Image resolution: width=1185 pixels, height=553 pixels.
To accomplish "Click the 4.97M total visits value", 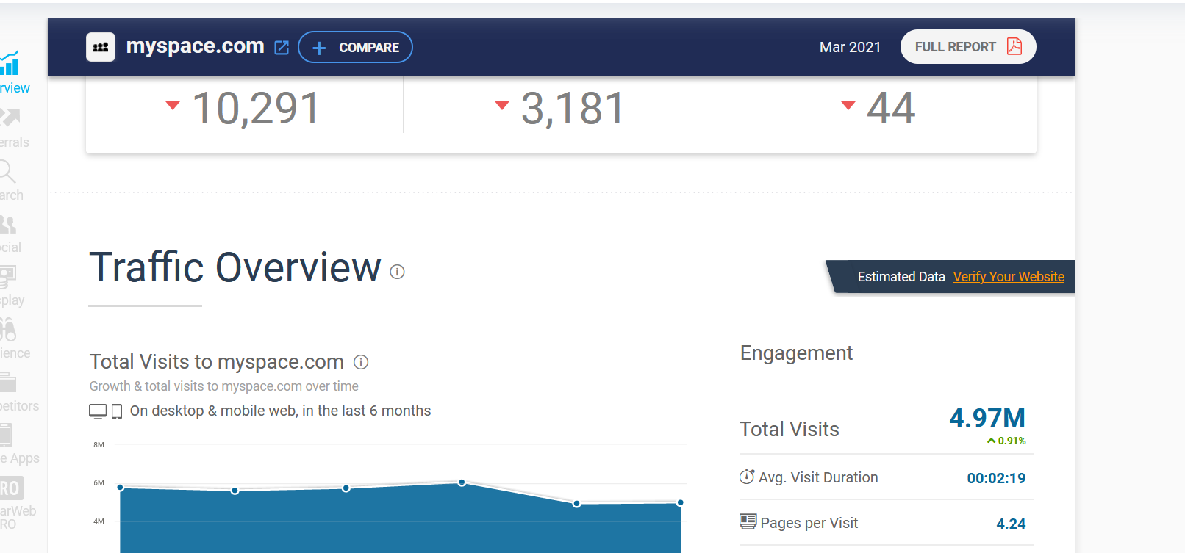I will [987, 418].
